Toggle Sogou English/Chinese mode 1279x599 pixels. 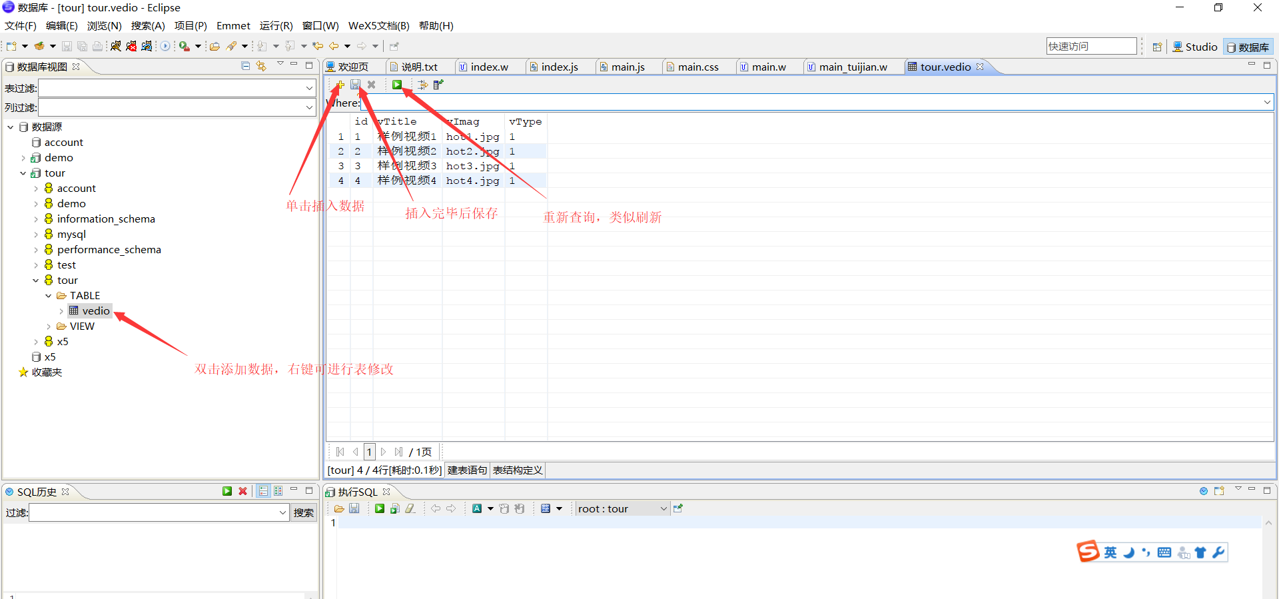click(1110, 552)
